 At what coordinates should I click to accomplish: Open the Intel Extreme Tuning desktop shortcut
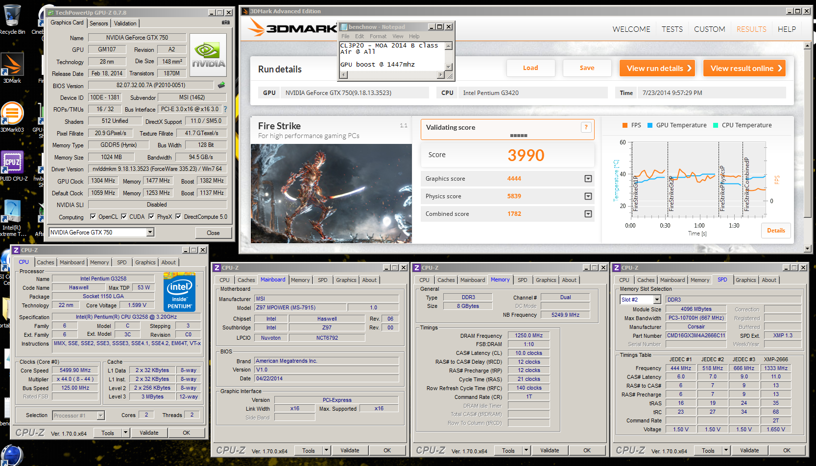pyautogui.click(x=12, y=218)
